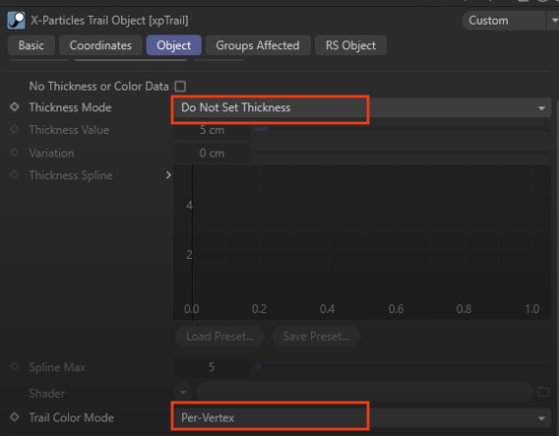The image size is (559, 436).
Task: Open the Thickness Mode dropdown
Action: [362, 107]
